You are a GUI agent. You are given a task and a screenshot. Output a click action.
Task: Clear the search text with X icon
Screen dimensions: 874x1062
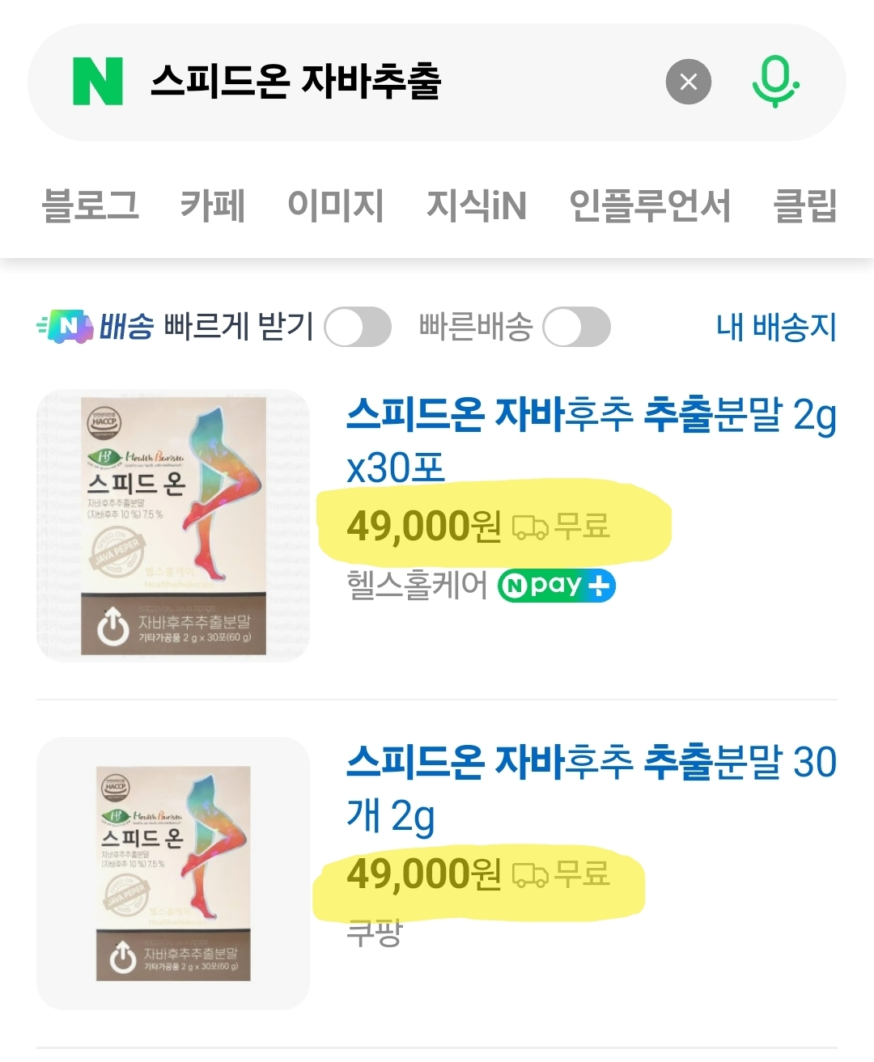point(689,82)
